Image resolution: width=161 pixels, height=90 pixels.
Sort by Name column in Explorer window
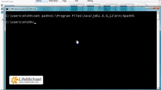coord(42,1)
